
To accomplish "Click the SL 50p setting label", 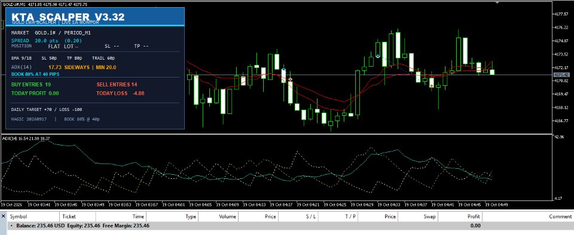I will [49, 58].
